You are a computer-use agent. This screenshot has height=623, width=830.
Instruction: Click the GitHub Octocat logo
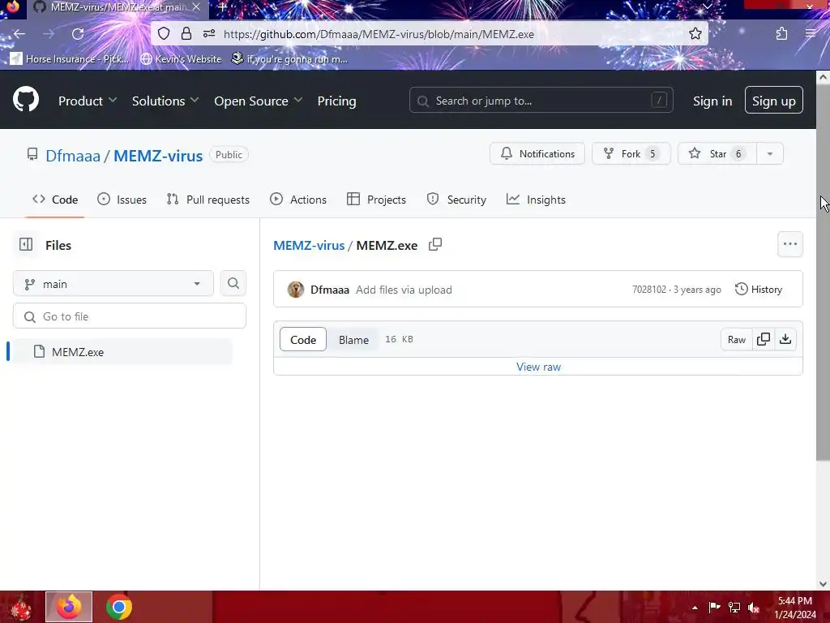coord(26,99)
